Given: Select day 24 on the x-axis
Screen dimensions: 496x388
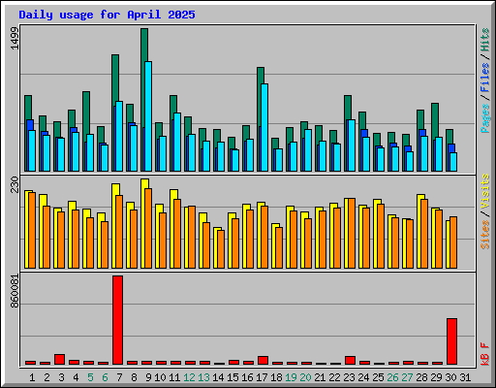Looking at the screenshot, I should [363, 377].
